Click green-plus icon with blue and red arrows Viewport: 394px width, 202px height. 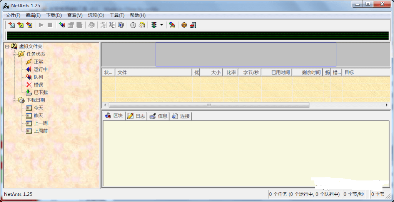pos(62,25)
